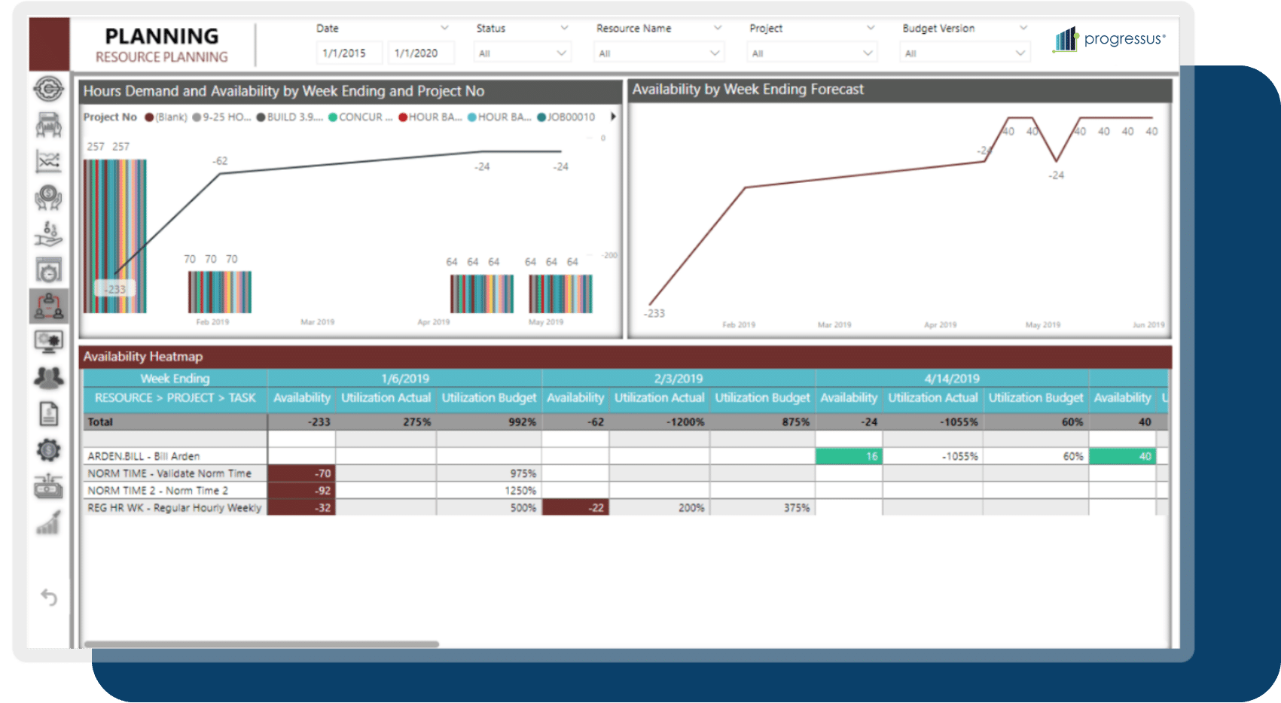Open the dollar gear sidebar icon
Screen dimensions: 1281x703
point(48,450)
